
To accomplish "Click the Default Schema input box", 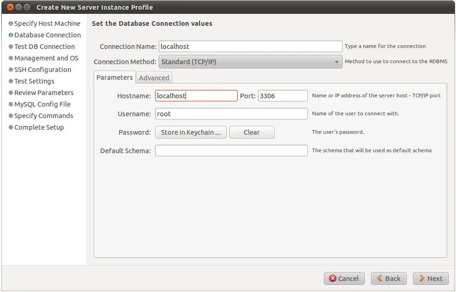I will coord(231,151).
